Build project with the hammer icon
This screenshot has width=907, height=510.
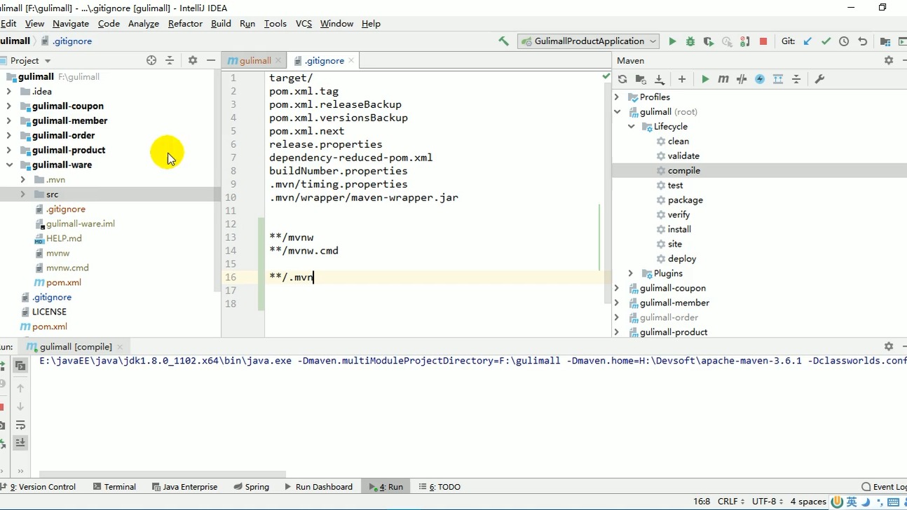503,41
